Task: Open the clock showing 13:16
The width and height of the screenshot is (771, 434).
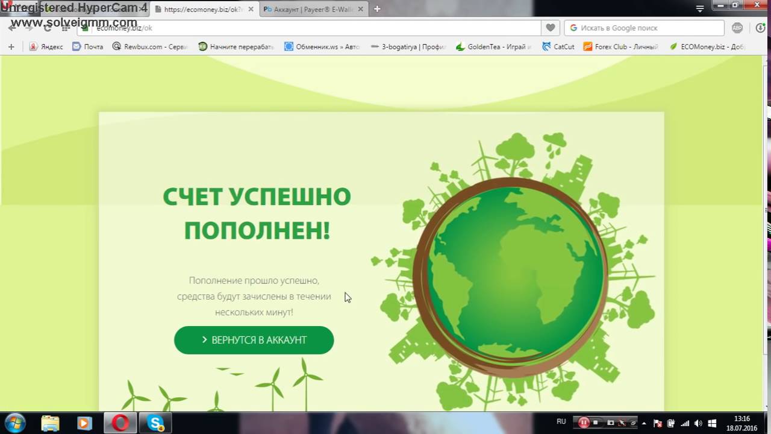Action: point(742,423)
